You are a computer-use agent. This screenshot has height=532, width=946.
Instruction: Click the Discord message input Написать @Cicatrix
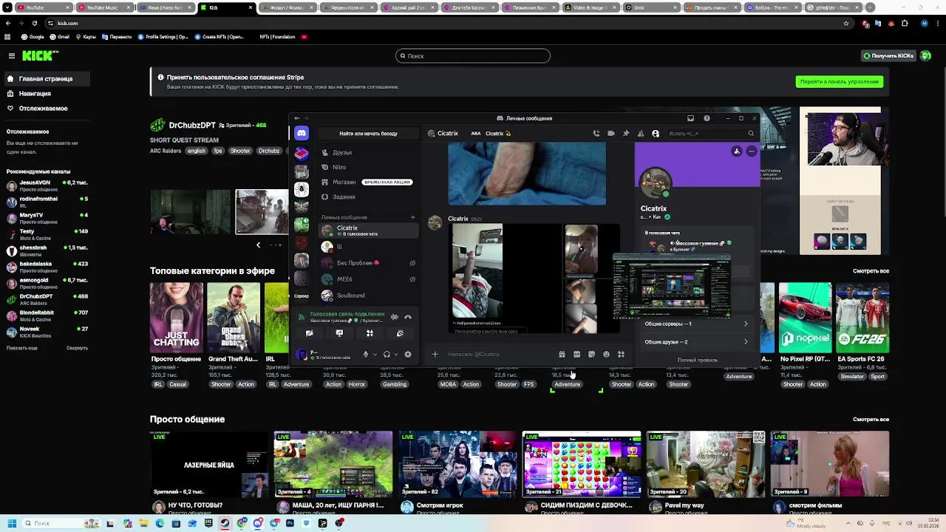[x=501, y=355]
